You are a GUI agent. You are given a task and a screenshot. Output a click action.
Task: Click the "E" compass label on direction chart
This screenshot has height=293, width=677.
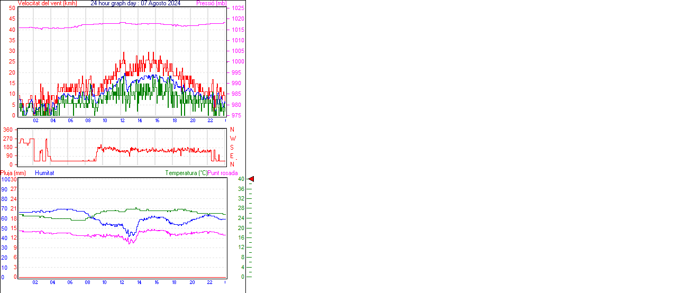232,156
